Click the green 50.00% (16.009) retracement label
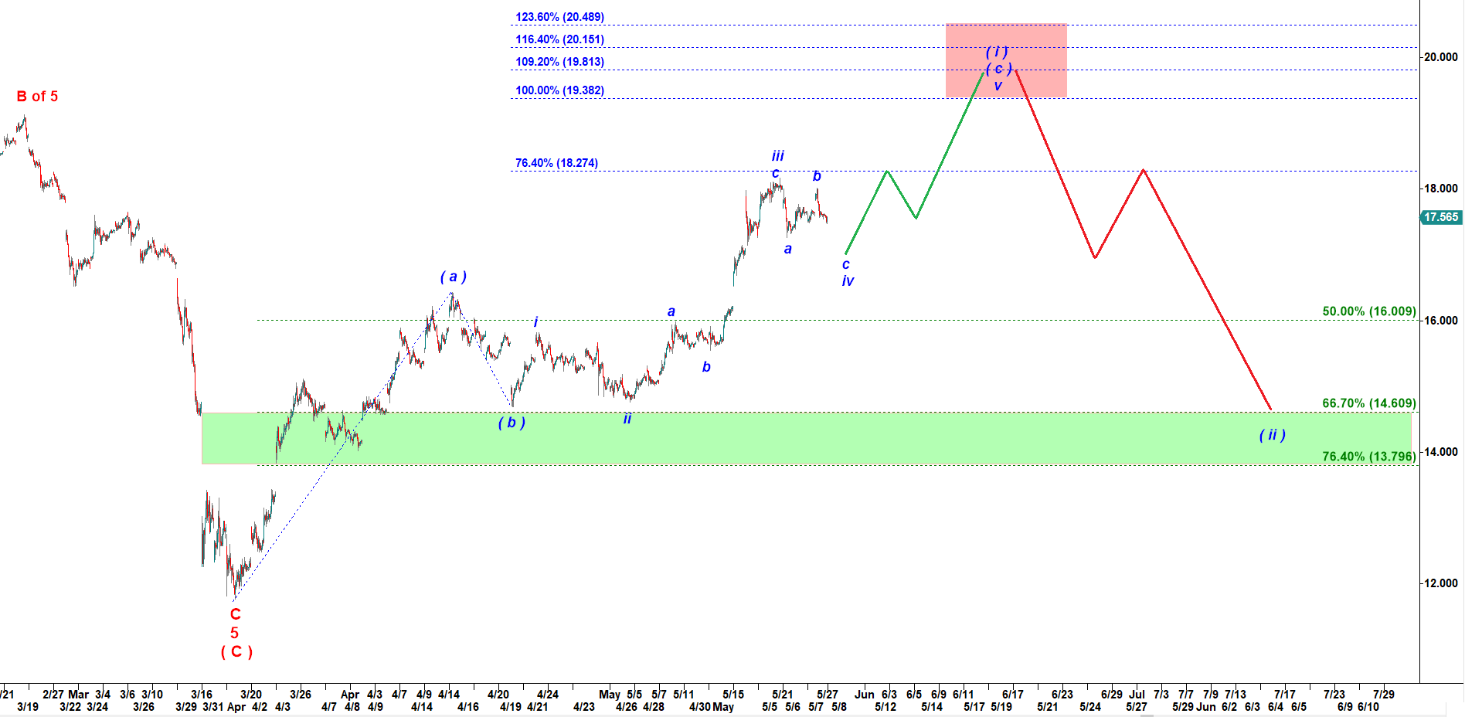 (1368, 311)
